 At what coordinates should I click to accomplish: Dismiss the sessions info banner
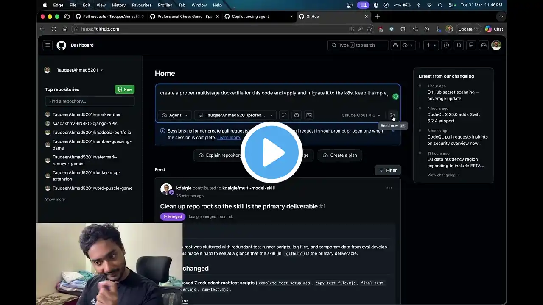pyautogui.click(x=393, y=131)
